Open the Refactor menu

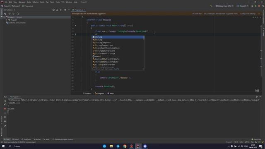click(36, 2)
